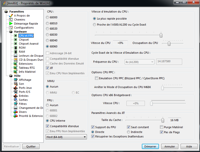Click the Entrées joystick icon
The width and height of the screenshot is (200, 152).
tap(16, 96)
